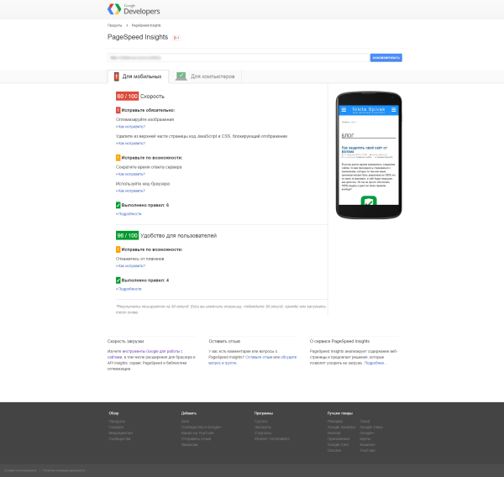Open Google Cast footer link

338,445
